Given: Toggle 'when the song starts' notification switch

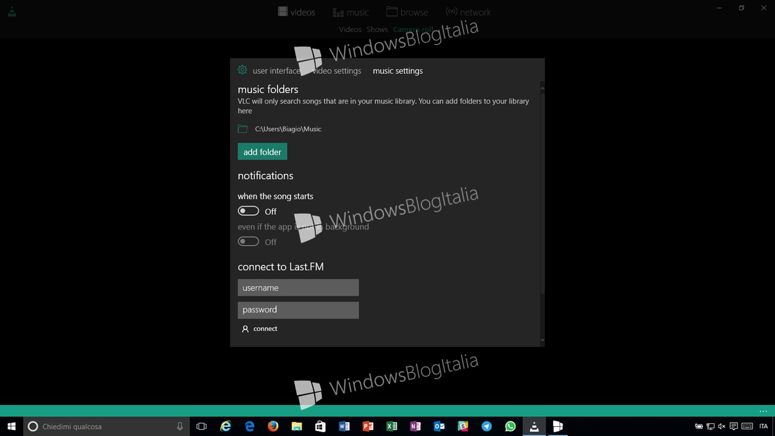Looking at the screenshot, I should [x=248, y=211].
